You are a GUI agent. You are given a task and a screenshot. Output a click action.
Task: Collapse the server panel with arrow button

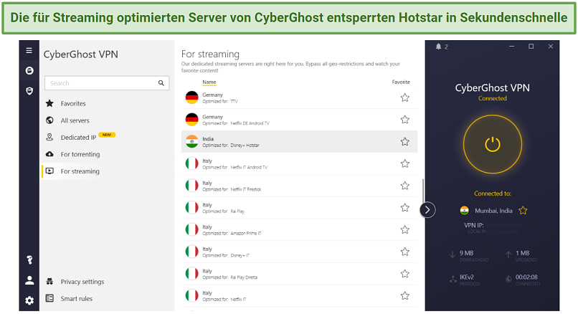(427, 210)
